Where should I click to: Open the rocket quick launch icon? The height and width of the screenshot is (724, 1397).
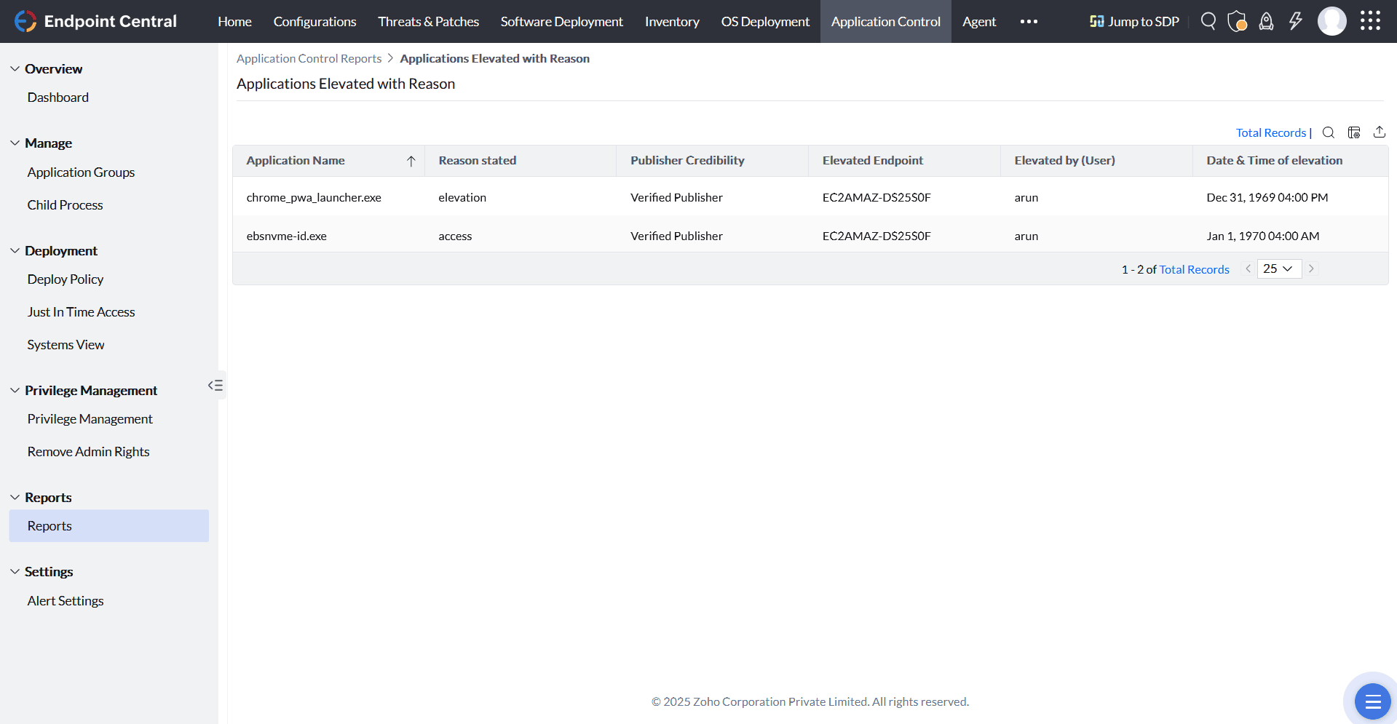pos(1266,21)
